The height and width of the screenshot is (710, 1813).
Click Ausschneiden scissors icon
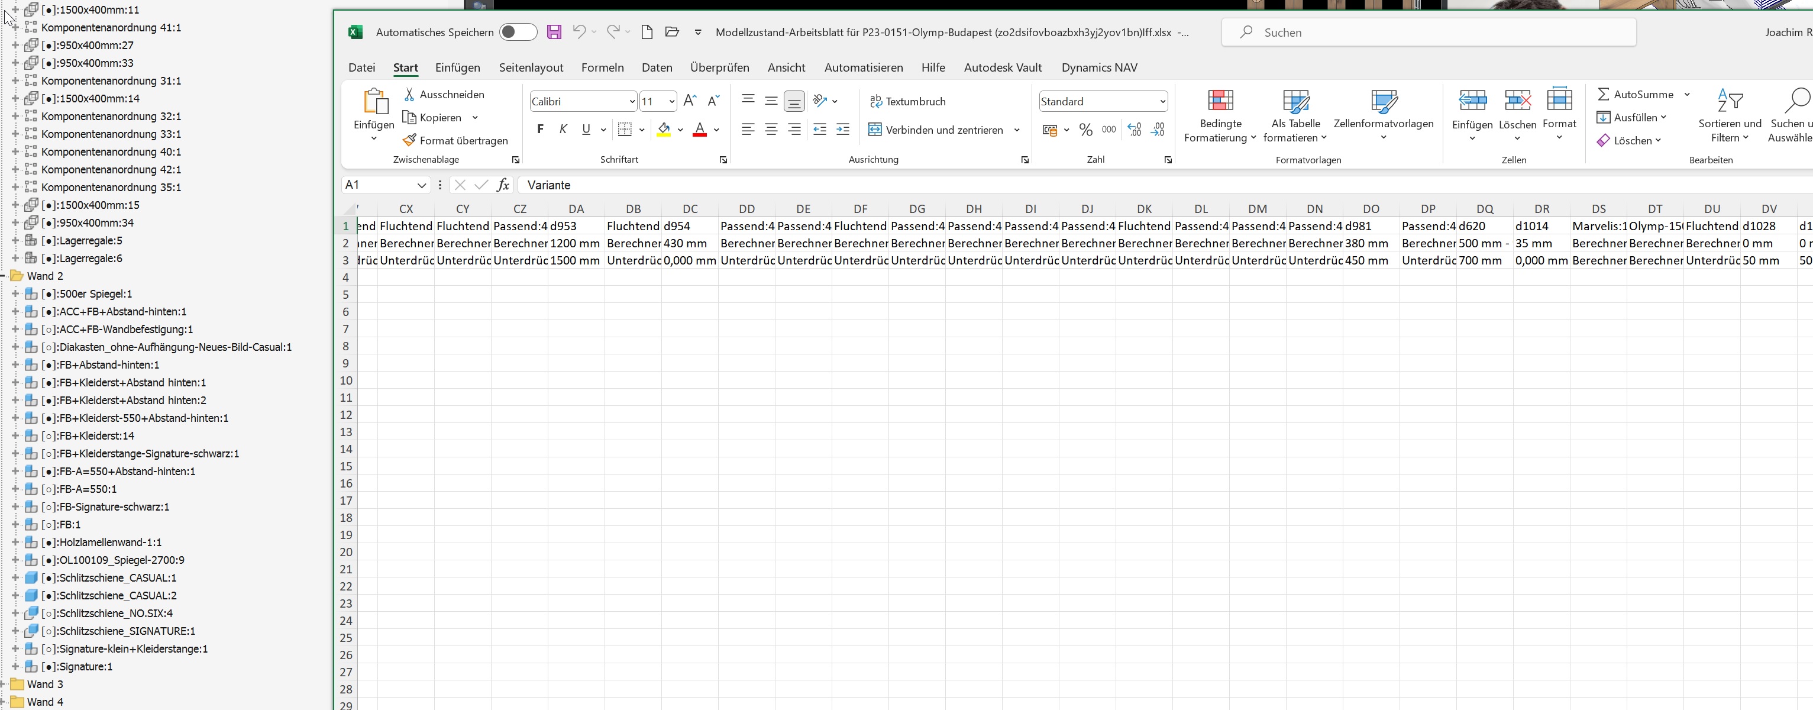[x=409, y=94]
